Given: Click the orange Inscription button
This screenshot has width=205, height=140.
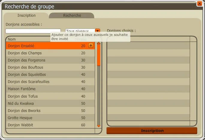Looking at the screenshot, I should click(x=152, y=131).
